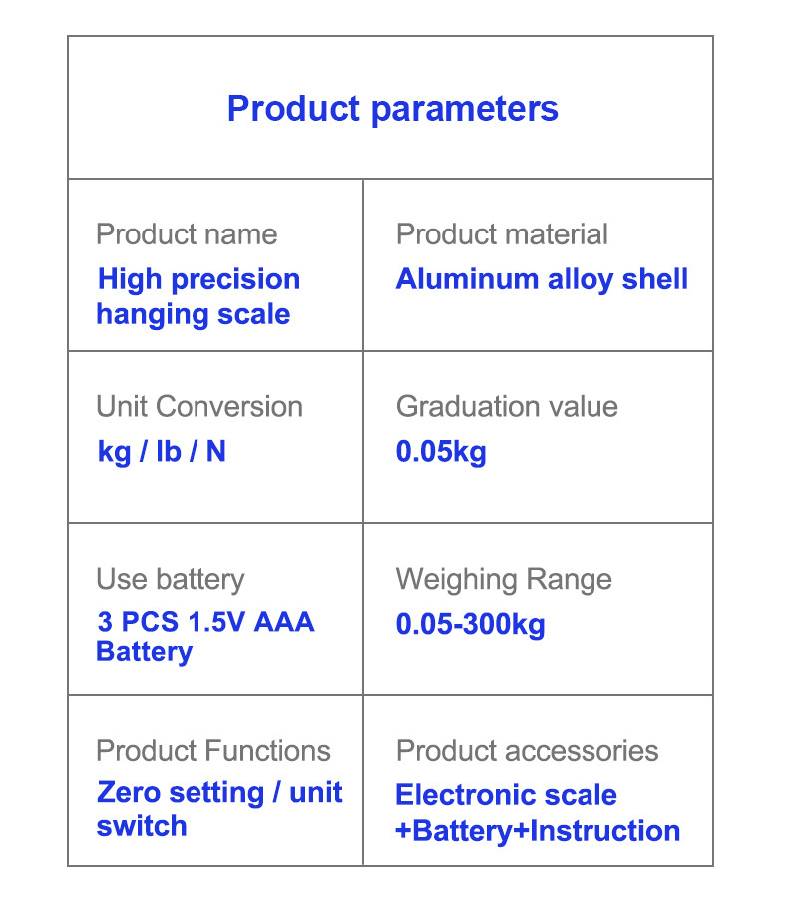This screenshot has height=924, width=788.
Task: Select the Product accessories label
Action: (x=527, y=750)
